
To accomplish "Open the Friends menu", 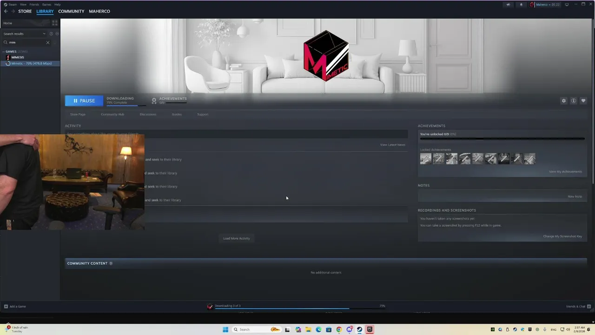I will pyautogui.click(x=34, y=5).
